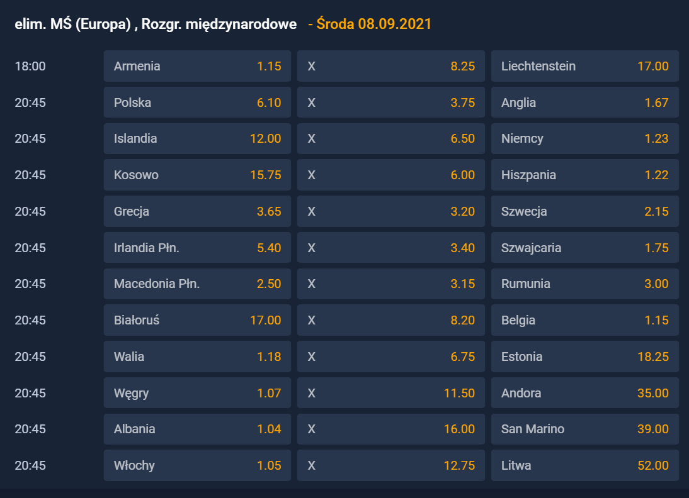Screen dimensions: 689x498
Task: Pick San Marino at 39.00
Action: pos(585,429)
